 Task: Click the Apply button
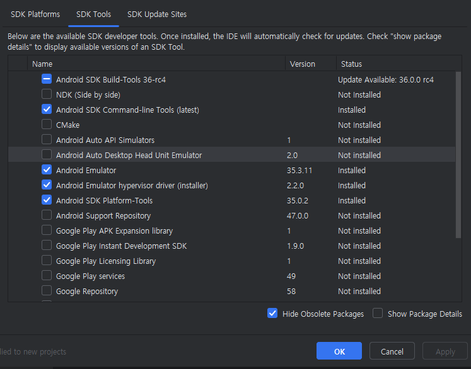point(445,351)
